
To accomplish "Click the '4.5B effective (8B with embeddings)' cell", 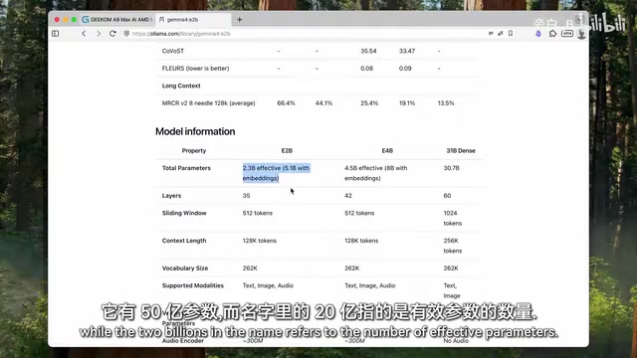I will point(376,173).
